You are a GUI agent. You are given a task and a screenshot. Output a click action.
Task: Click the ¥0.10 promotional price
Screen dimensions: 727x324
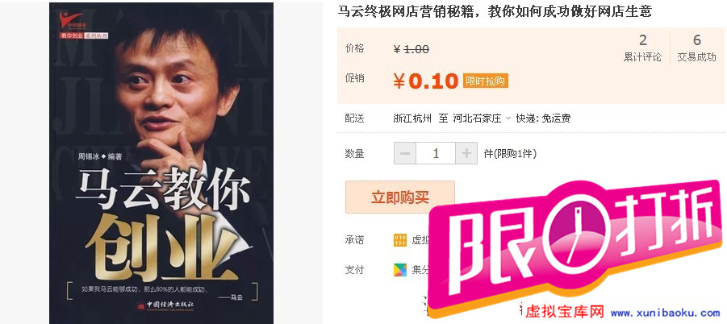coord(425,81)
